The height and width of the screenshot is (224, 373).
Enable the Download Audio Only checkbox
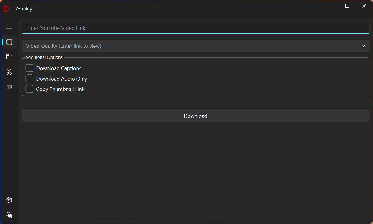tap(30, 79)
